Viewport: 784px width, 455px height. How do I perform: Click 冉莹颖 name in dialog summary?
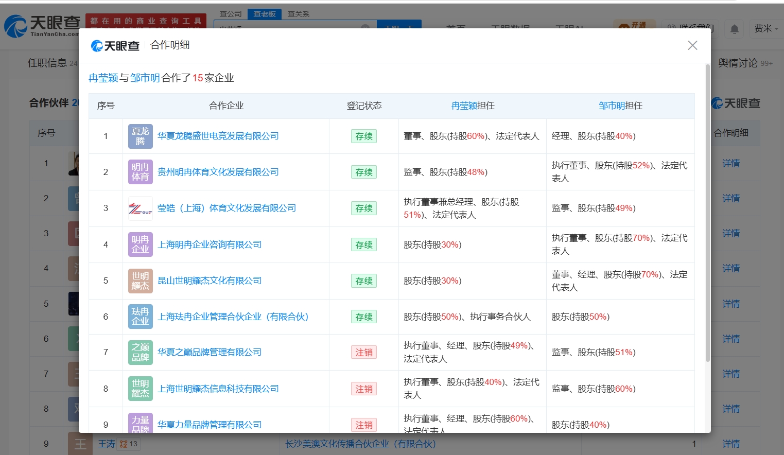click(103, 78)
